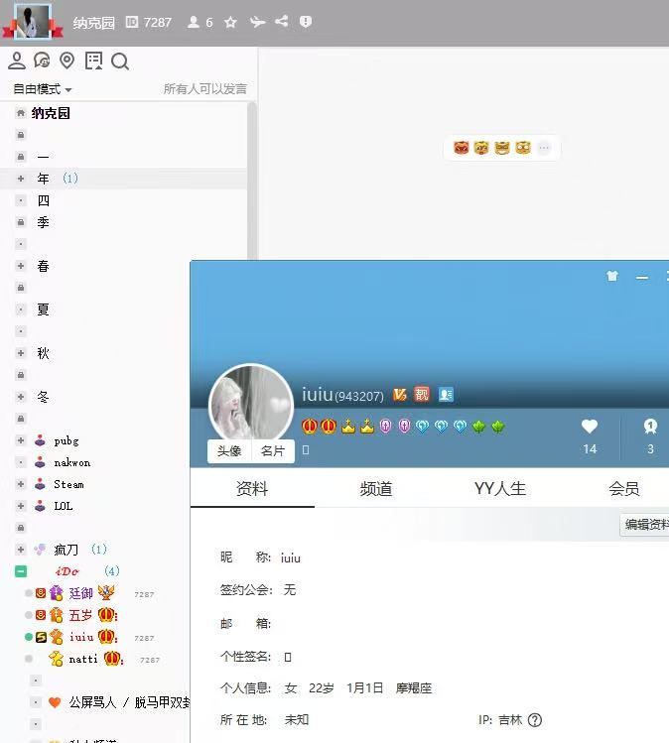Click the 编辑资料 button
Image resolution: width=669 pixels, height=743 pixels.
645,524
